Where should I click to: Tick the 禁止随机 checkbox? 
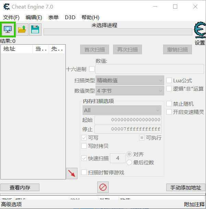pos(169,104)
